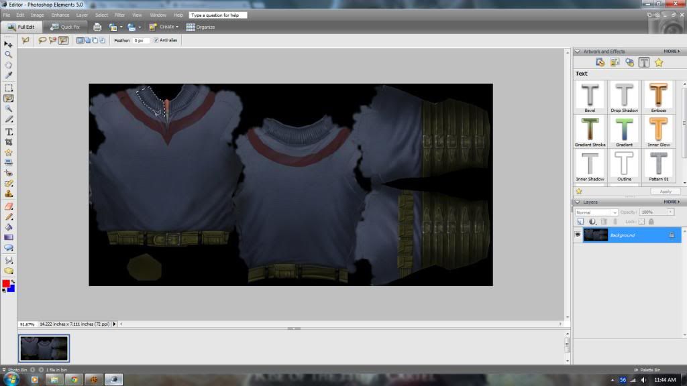Open the Filter menu
Viewport: 687px width, 386px height.
pos(119,15)
